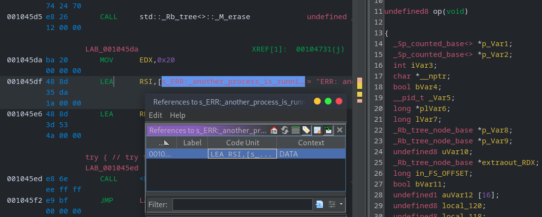The image size is (542, 217).
Task: Sort by the Context column header
Action: [311, 142]
